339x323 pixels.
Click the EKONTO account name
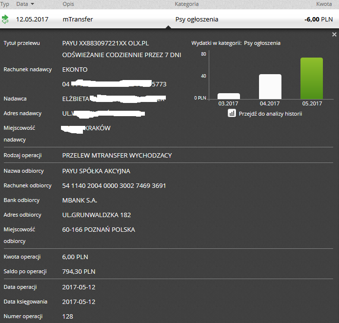(x=75, y=70)
